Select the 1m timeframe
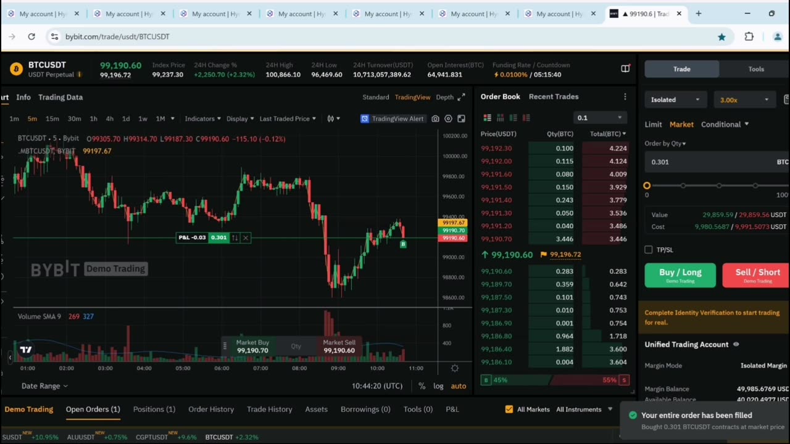 pos(14,118)
